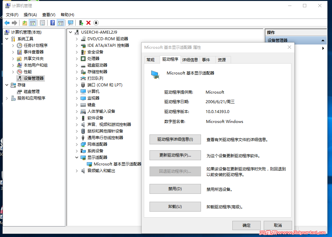Toggle the show/hide action pane icon
Viewport: 332px width, 237px height.
pyautogui.click(x=61, y=22)
